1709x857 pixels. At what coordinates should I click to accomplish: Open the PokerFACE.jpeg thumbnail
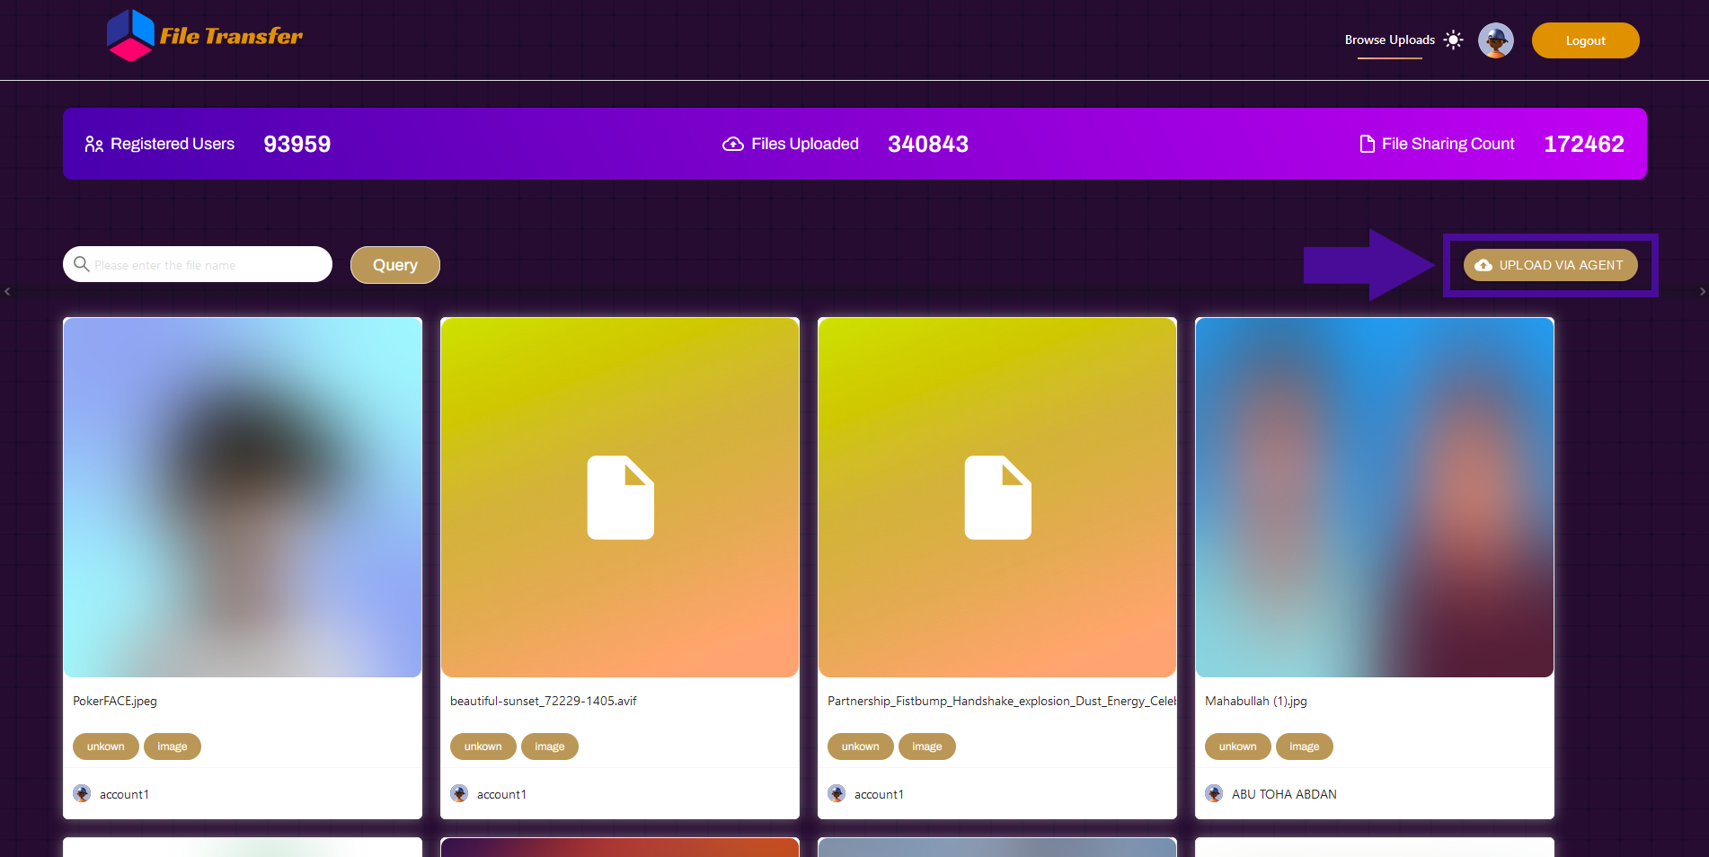(x=243, y=497)
